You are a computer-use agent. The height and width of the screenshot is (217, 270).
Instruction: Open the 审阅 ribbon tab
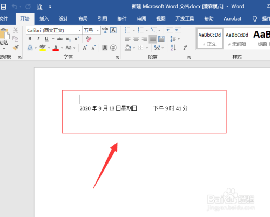(x=141, y=18)
